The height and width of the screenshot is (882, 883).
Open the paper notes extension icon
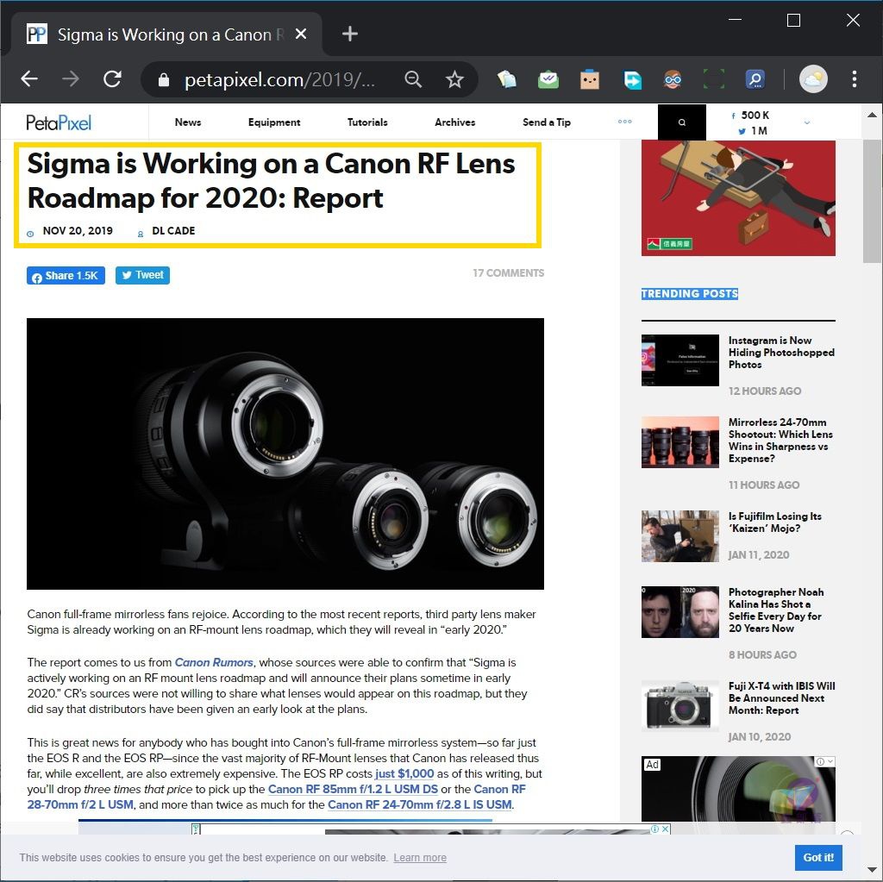tap(506, 79)
